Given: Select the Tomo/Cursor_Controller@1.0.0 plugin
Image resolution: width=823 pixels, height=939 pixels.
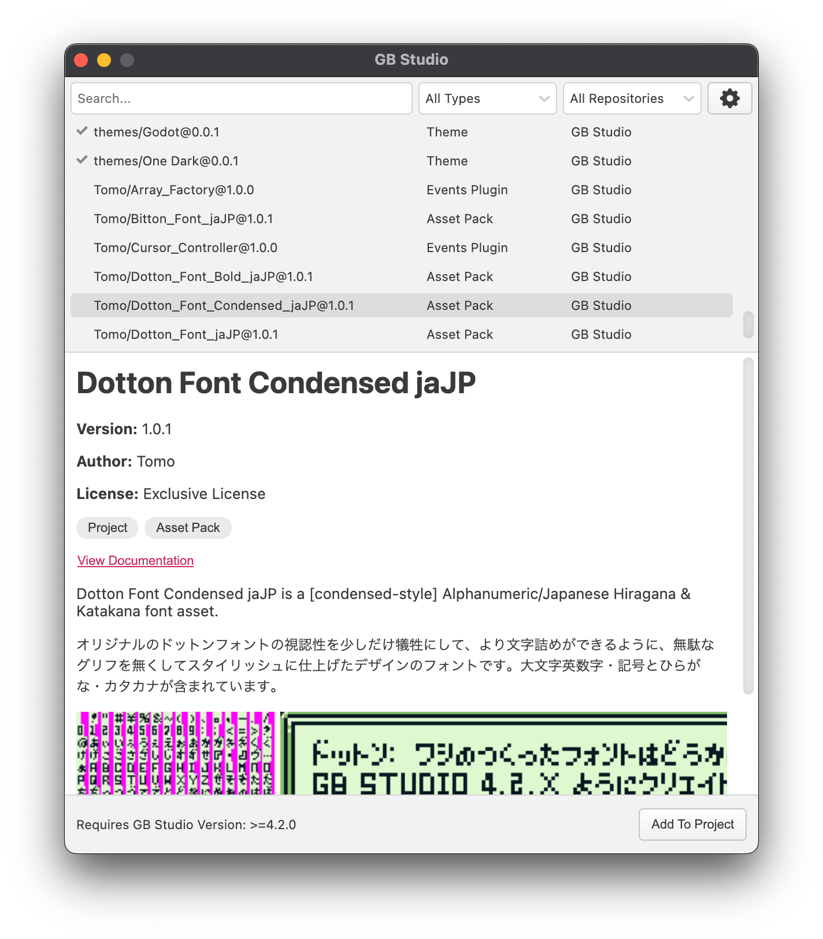Looking at the screenshot, I should click(x=402, y=247).
